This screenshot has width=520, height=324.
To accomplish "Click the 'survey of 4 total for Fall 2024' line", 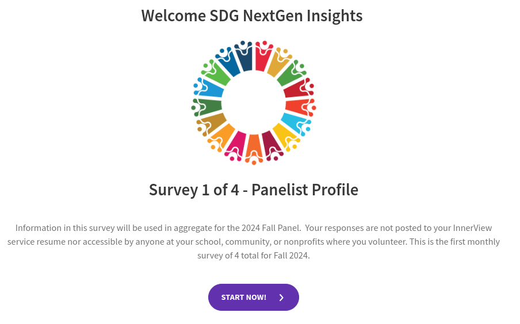I will pos(254,256).
